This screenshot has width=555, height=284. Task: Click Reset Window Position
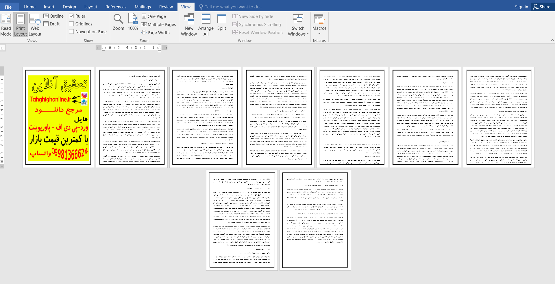[258, 33]
